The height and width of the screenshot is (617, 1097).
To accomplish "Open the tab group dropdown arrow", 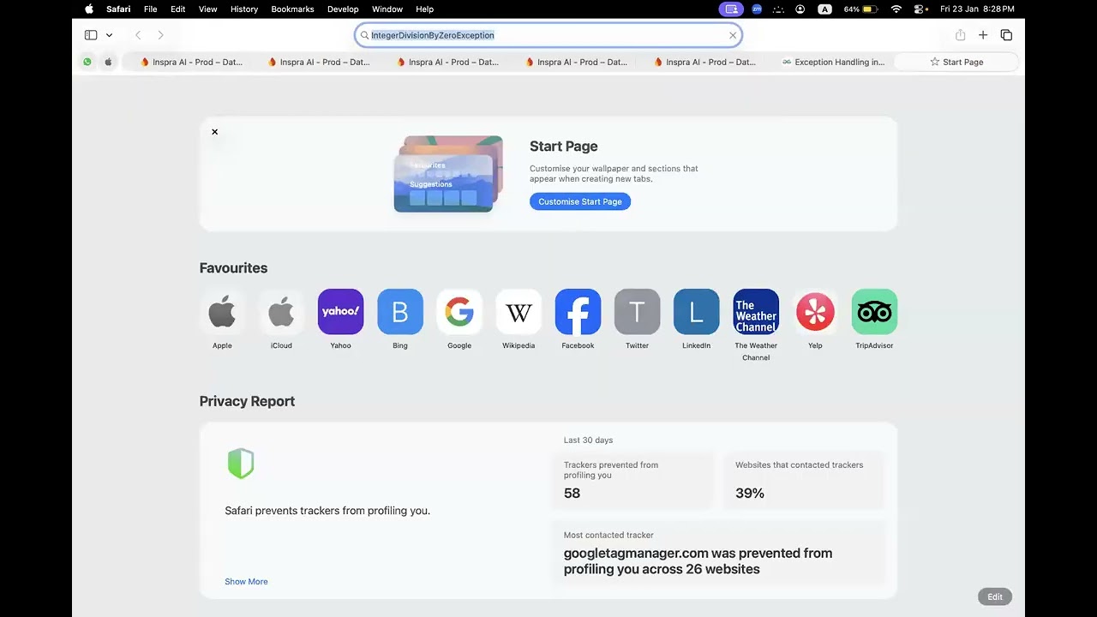I will tap(109, 35).
